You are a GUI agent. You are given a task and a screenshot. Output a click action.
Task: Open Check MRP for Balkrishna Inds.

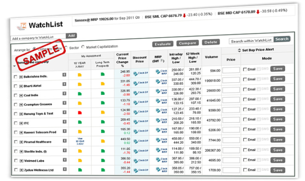(x=161, y=72)
